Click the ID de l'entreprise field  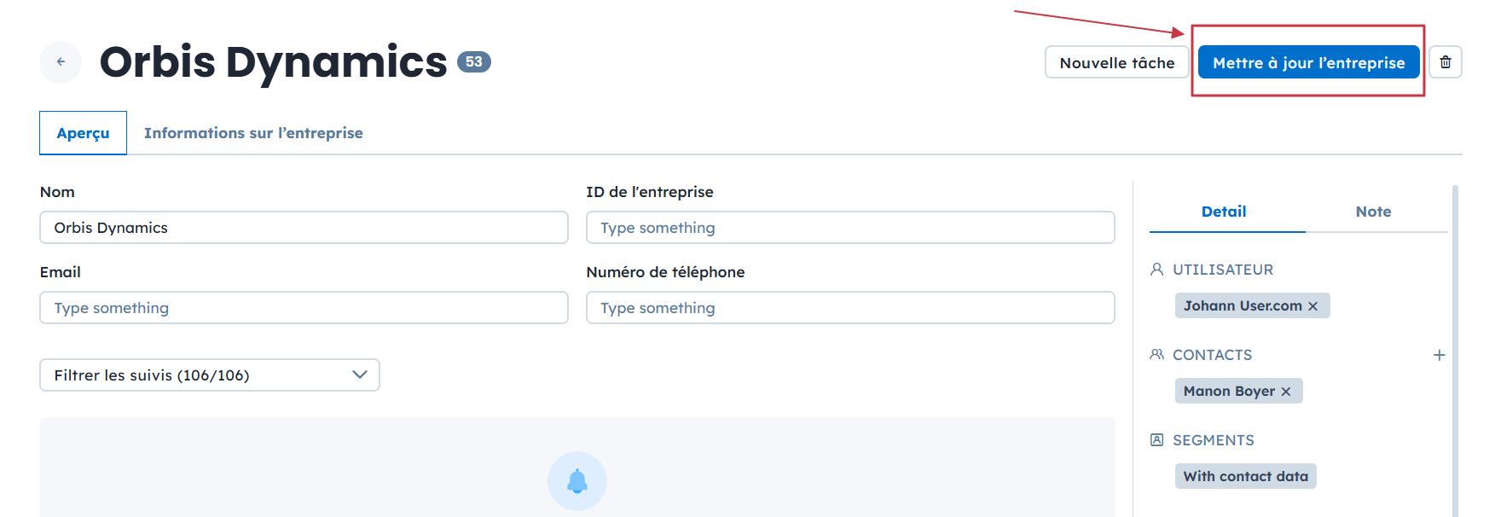(x=850, y=228)
